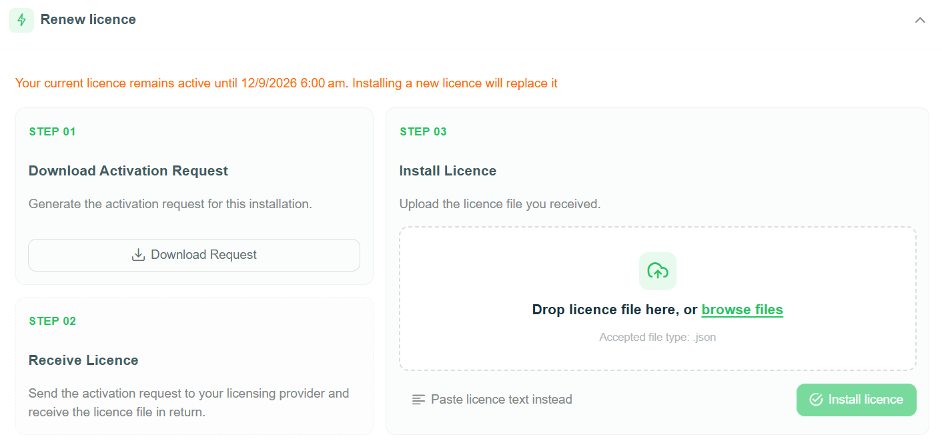Click the STEP 03 label
This screenshot has width=942, height=447.
(x=423, y=131)
